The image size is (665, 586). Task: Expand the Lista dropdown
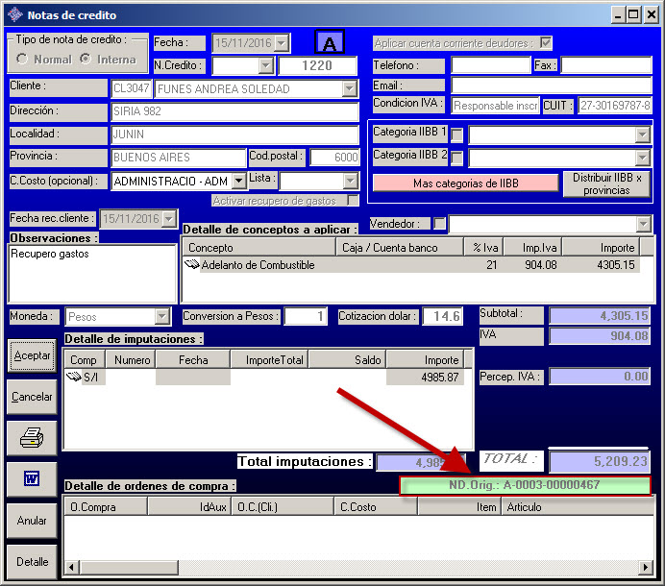coord(350,181)
